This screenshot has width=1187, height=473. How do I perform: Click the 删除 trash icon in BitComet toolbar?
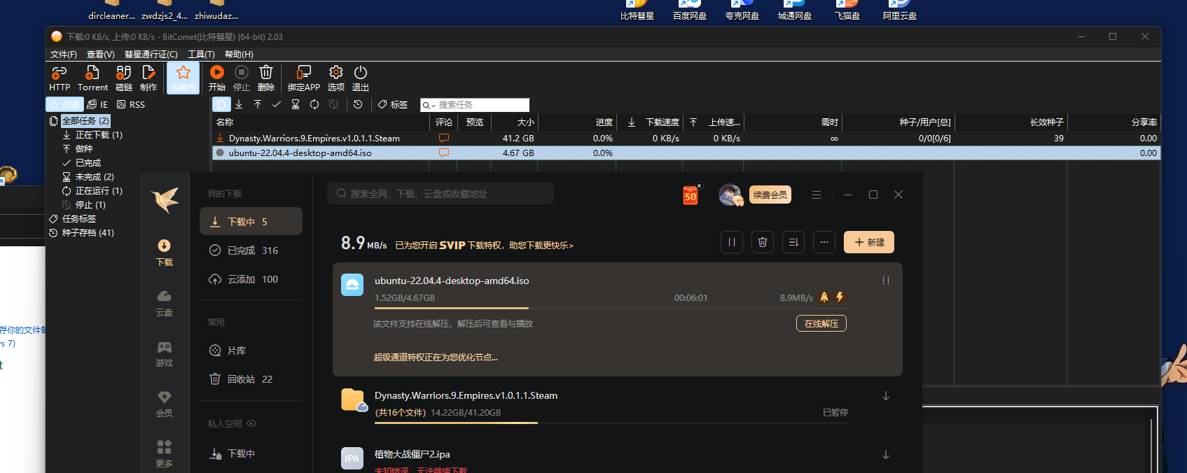point(266,78)
